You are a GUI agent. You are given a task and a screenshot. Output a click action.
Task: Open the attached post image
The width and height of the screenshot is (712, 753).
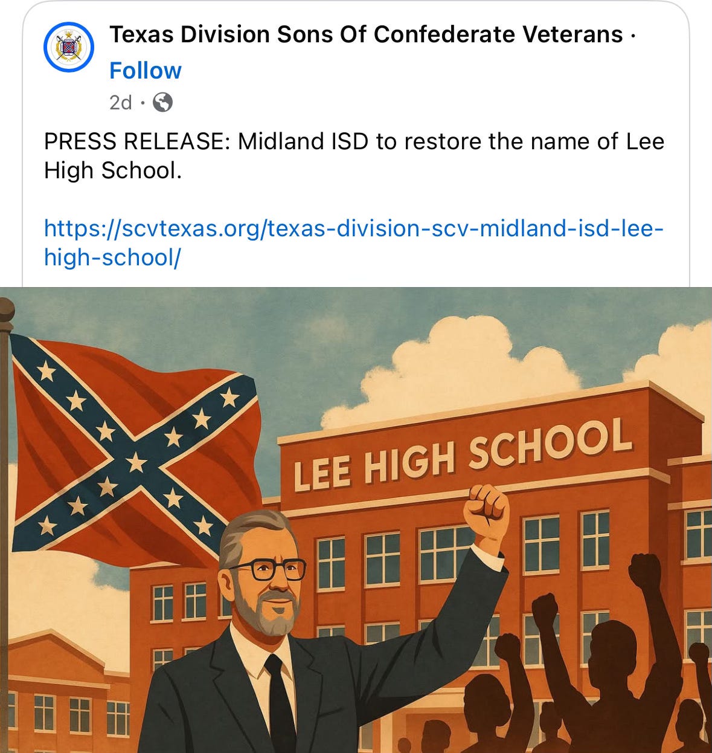(x=356, y=520)
